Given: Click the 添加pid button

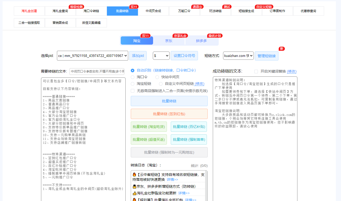Looking at the screenshot, I should pos(138,56).
